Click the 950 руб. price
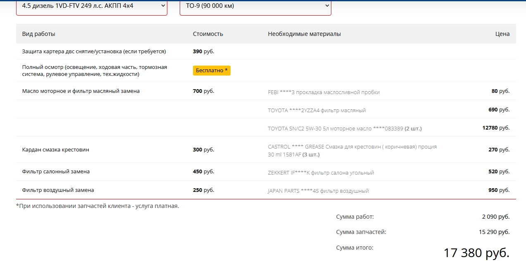This screenshot has width=526, height=267. point(499,190)
